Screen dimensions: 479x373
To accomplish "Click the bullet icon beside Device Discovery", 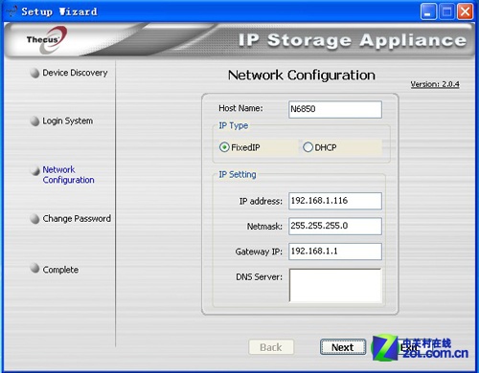I will (x=34, y=73).
